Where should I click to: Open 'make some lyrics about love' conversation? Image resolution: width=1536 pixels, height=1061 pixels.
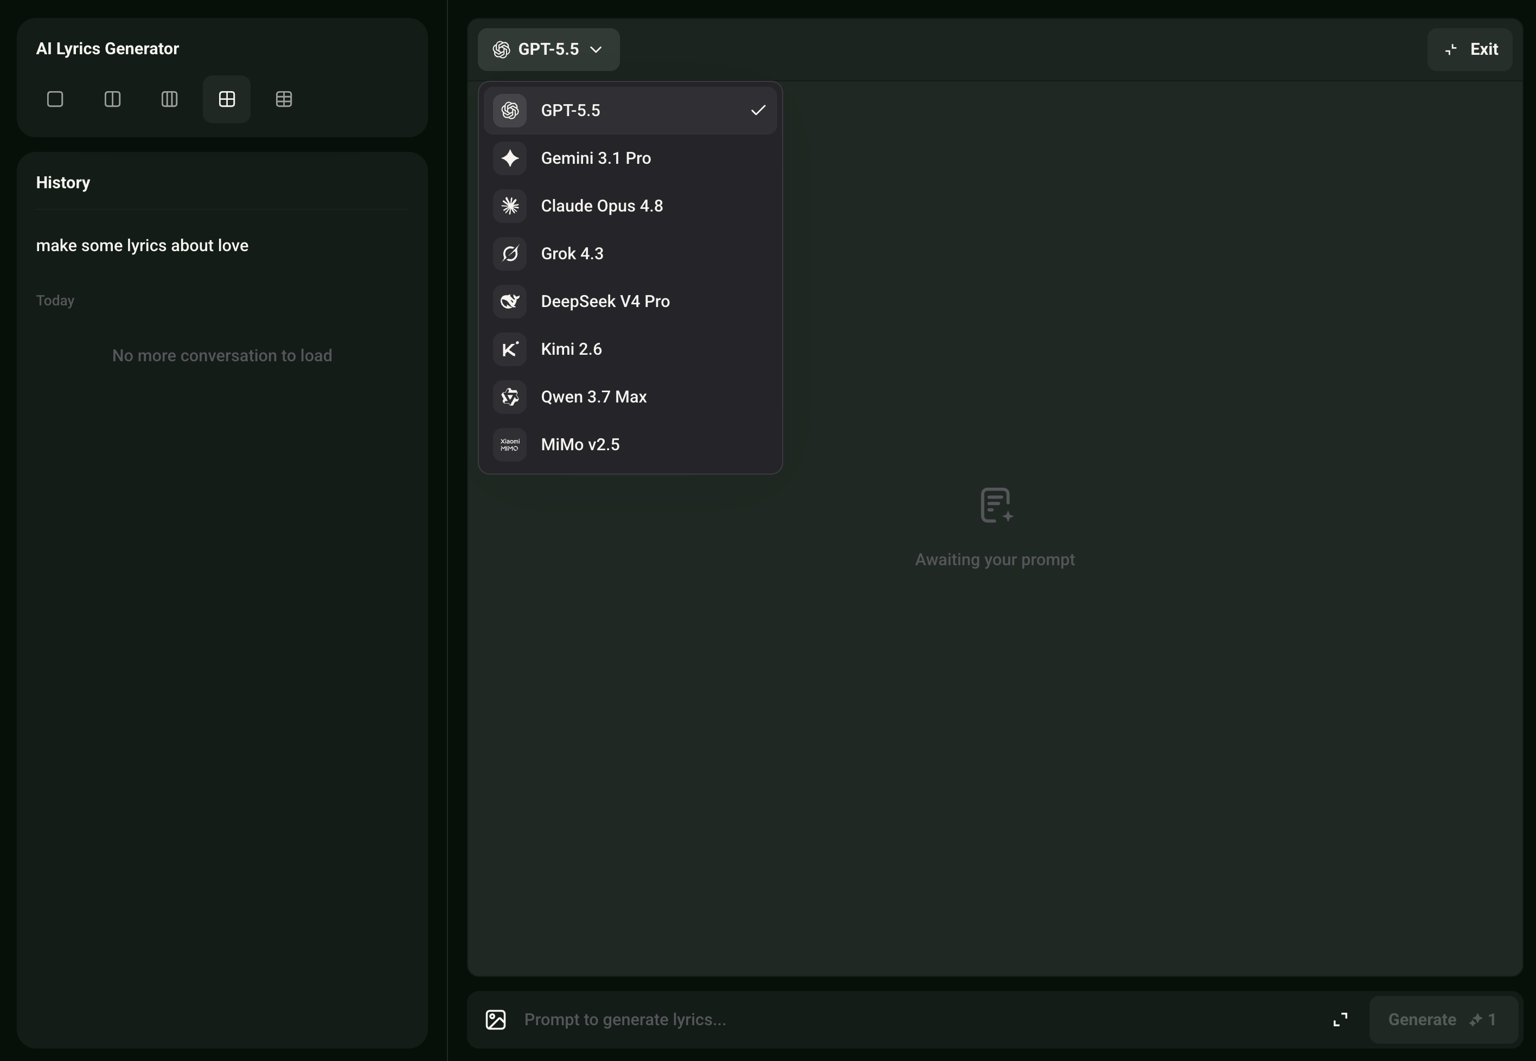(142, 245)
